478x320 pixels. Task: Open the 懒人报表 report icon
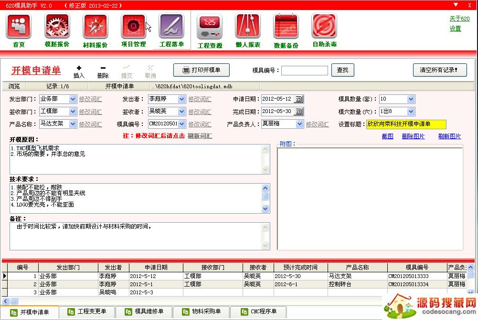tap(248, 27)
